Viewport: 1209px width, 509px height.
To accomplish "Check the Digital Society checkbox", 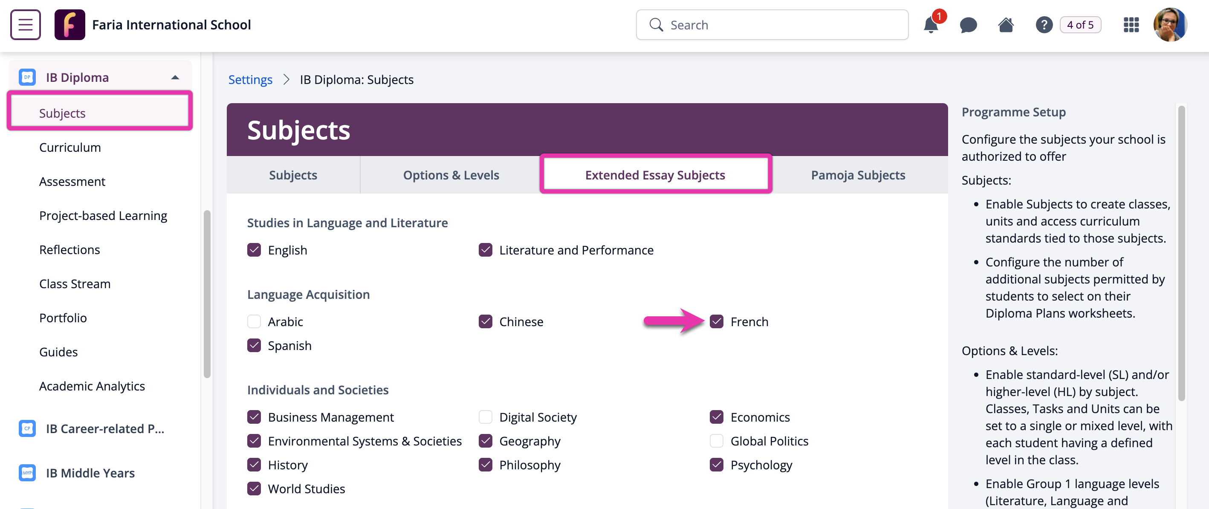I will (x=485, y=416).
